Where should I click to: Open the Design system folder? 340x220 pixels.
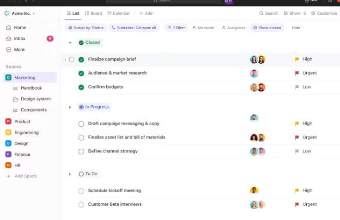tap(36, 99)
